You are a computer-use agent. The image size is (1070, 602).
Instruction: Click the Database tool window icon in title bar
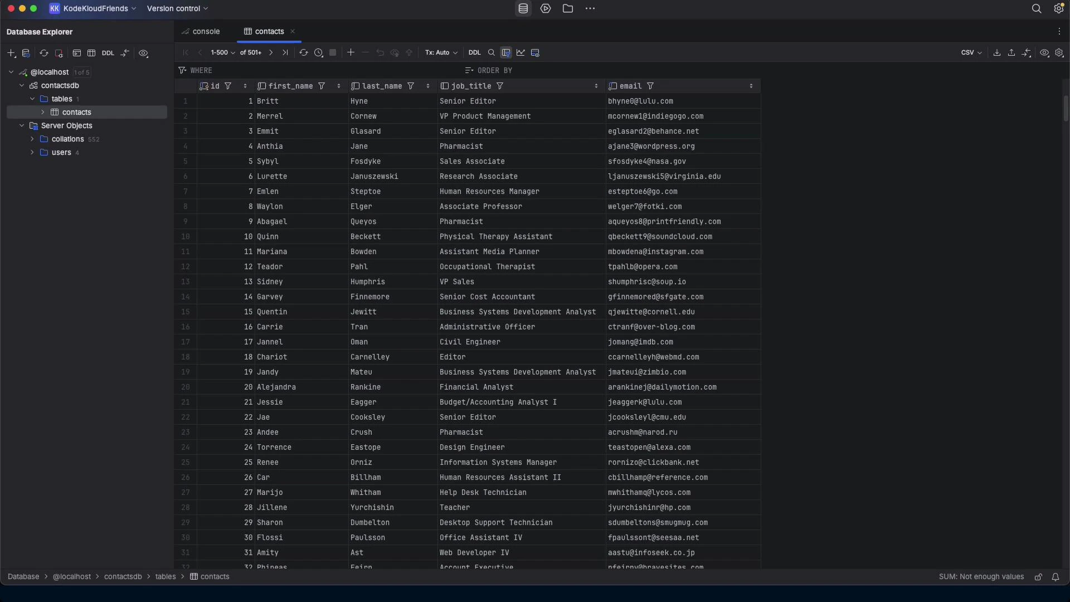523,8
